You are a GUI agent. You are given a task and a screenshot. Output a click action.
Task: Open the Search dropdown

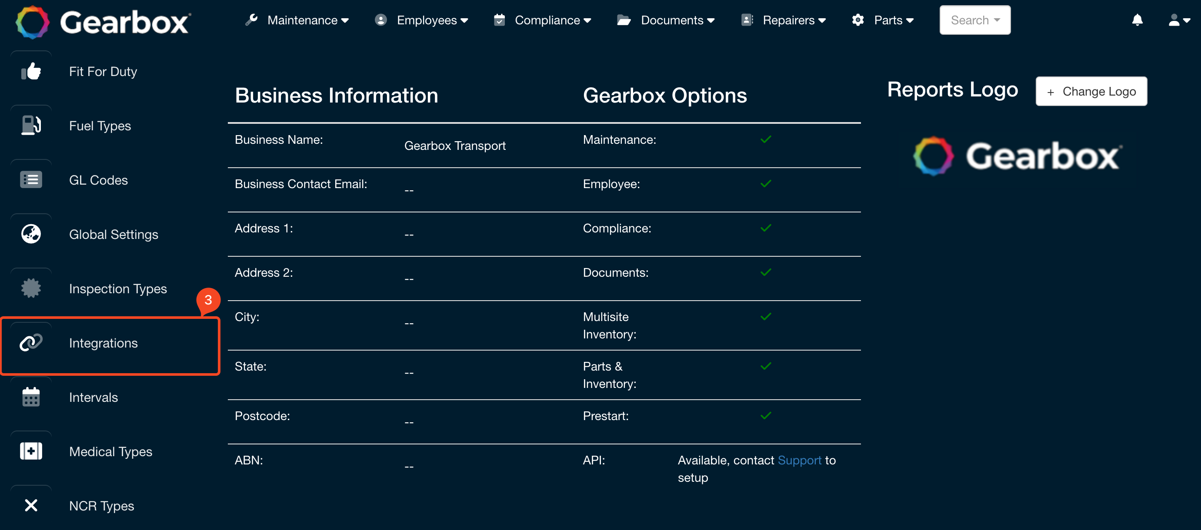click(975, 20)
